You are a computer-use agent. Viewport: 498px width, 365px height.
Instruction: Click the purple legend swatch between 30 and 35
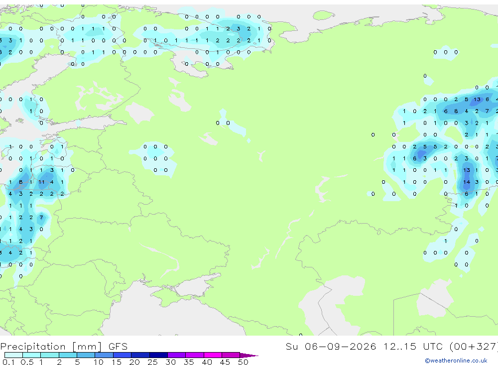click(x=176, y=355)
